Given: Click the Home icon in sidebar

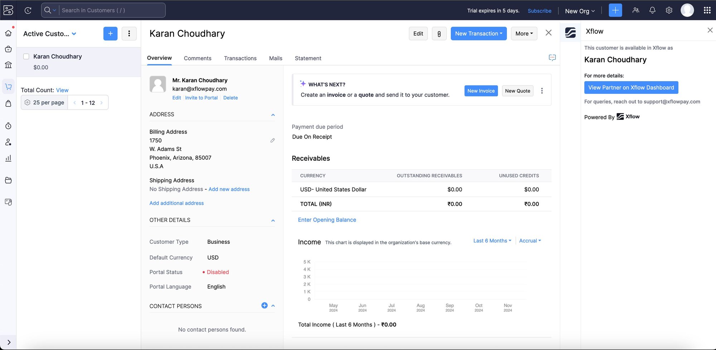Looking at the screenshot, I should [8, 33].
